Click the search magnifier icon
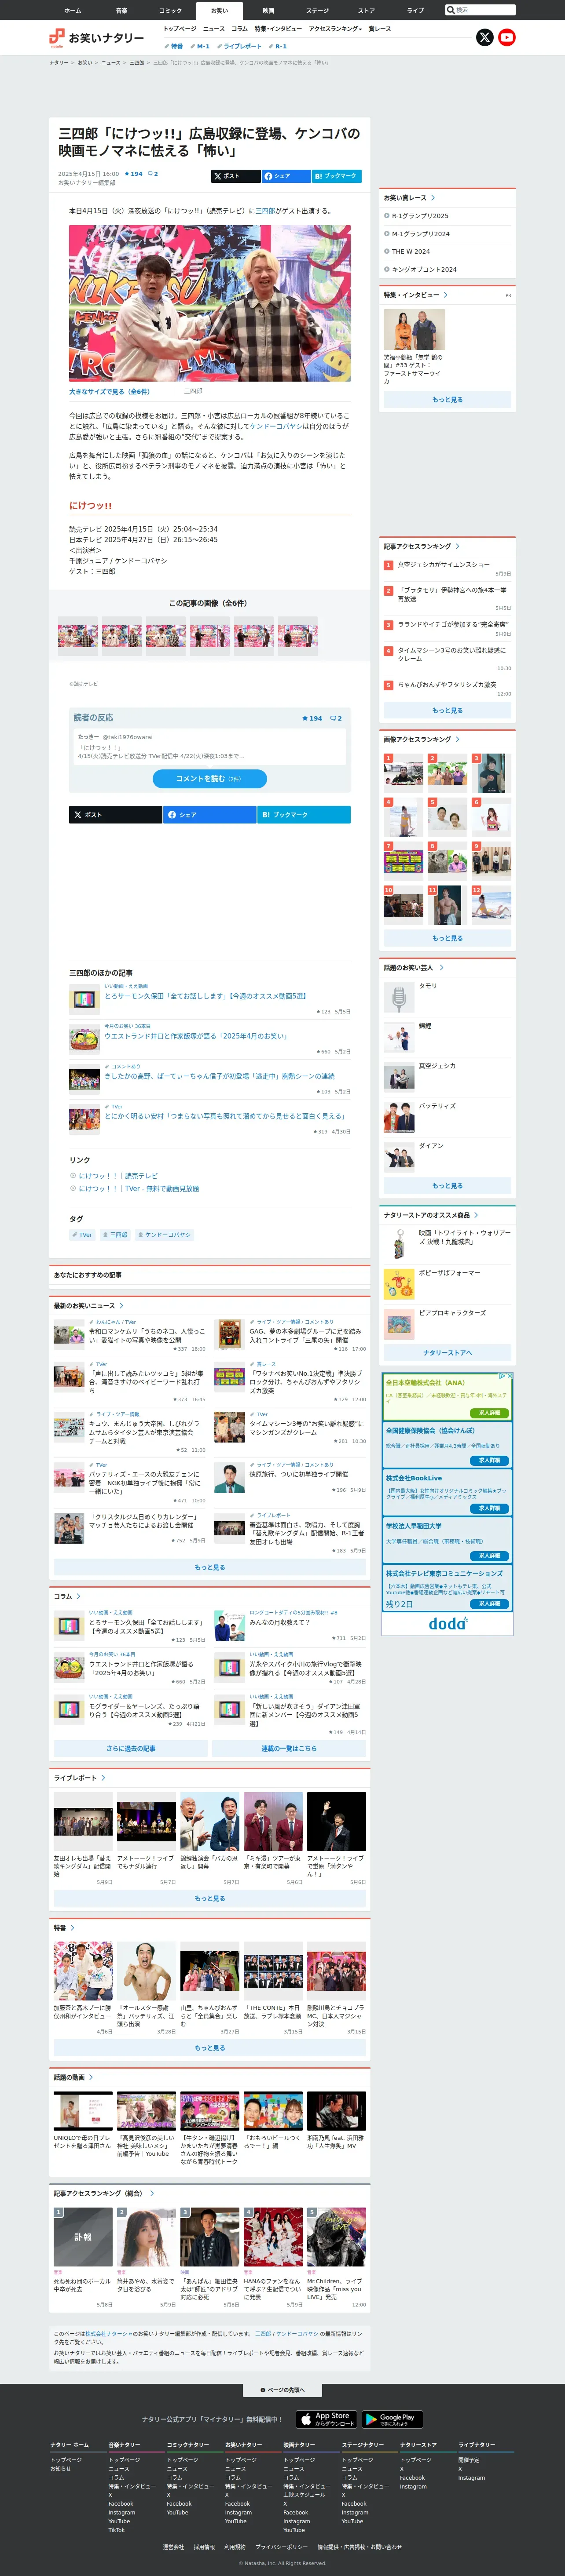565x2576 pixels. (x=451, y=10)
